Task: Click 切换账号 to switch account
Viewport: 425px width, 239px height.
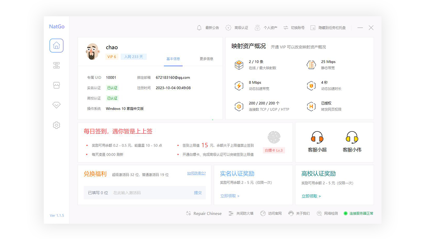Action: click(294, 28)
